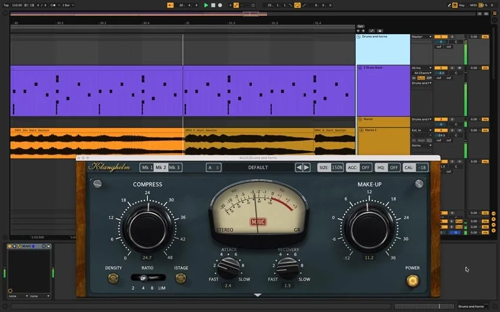The height and width of the screenshot is (312, 500).
Task: Enable the MIDI arrangement overdub plus icon
Action: click(x=230, y=5)
